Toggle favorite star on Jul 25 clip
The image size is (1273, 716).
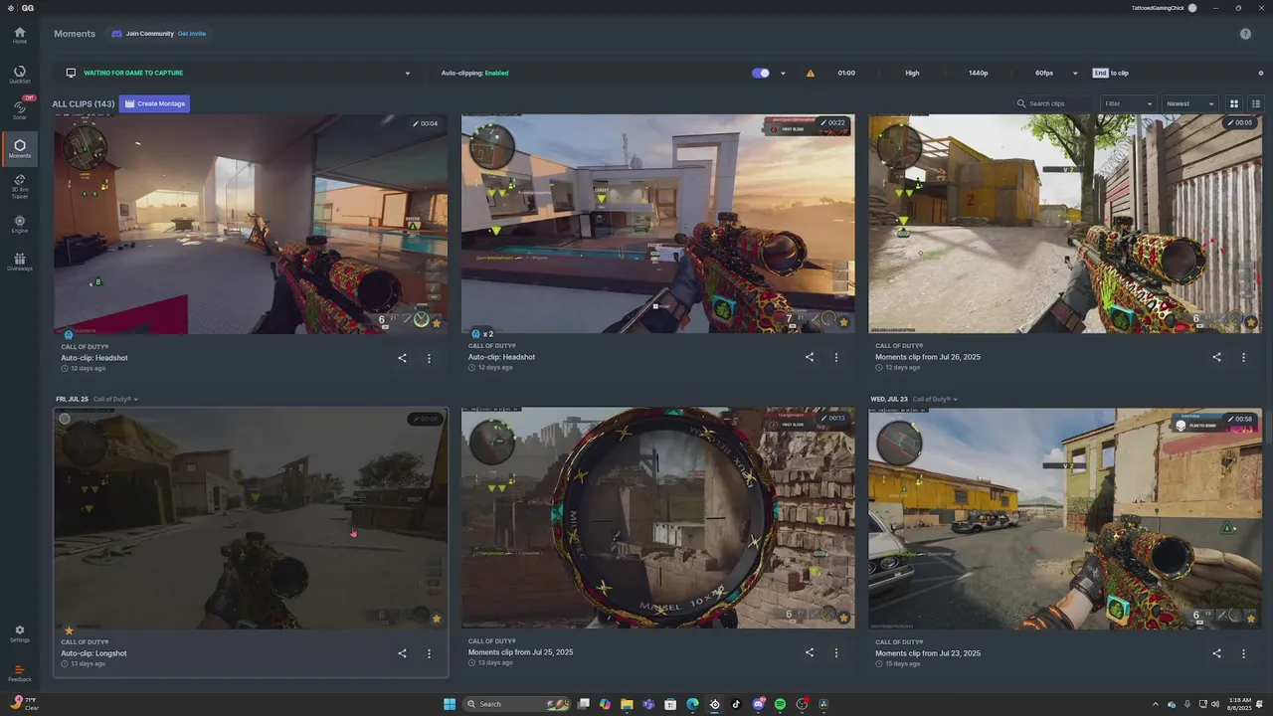[x=843, y=618]
